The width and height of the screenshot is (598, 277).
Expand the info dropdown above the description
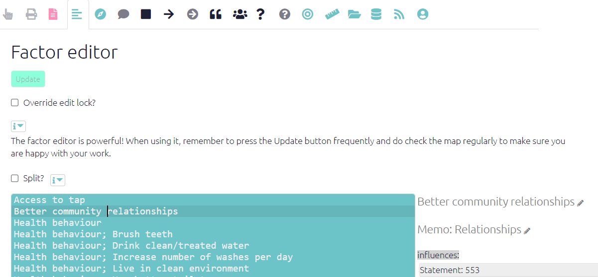[x=18, y=126]
